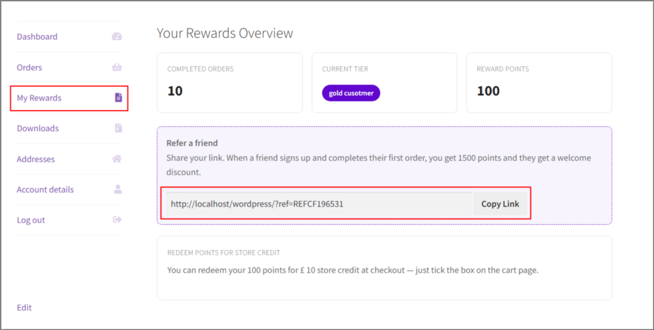The image size is (654, 330).
Task: Click the Account details person icon
Action: (118, 189)
